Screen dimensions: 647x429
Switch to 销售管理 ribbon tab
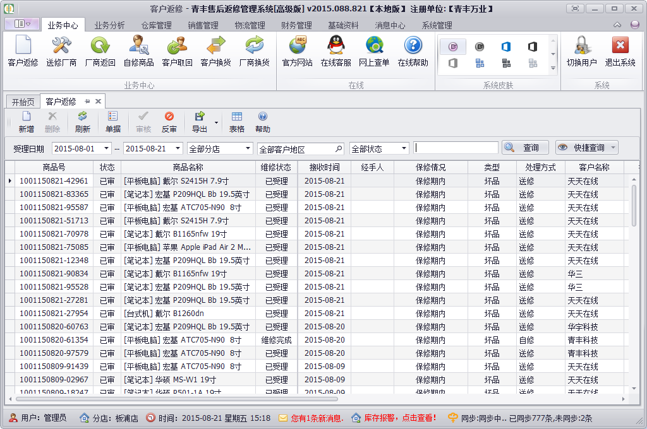tap(203, 25)
